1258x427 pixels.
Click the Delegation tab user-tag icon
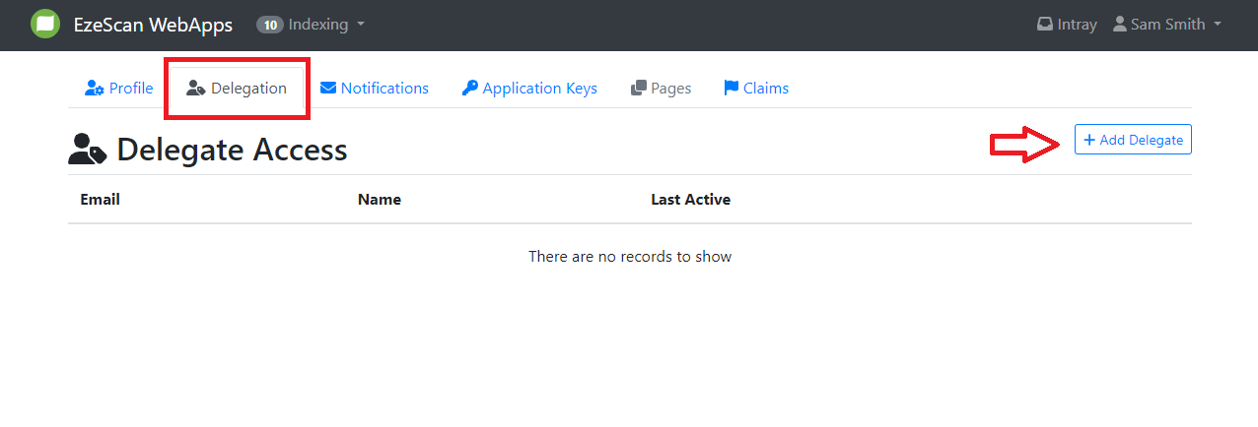(x=195, y=89)
